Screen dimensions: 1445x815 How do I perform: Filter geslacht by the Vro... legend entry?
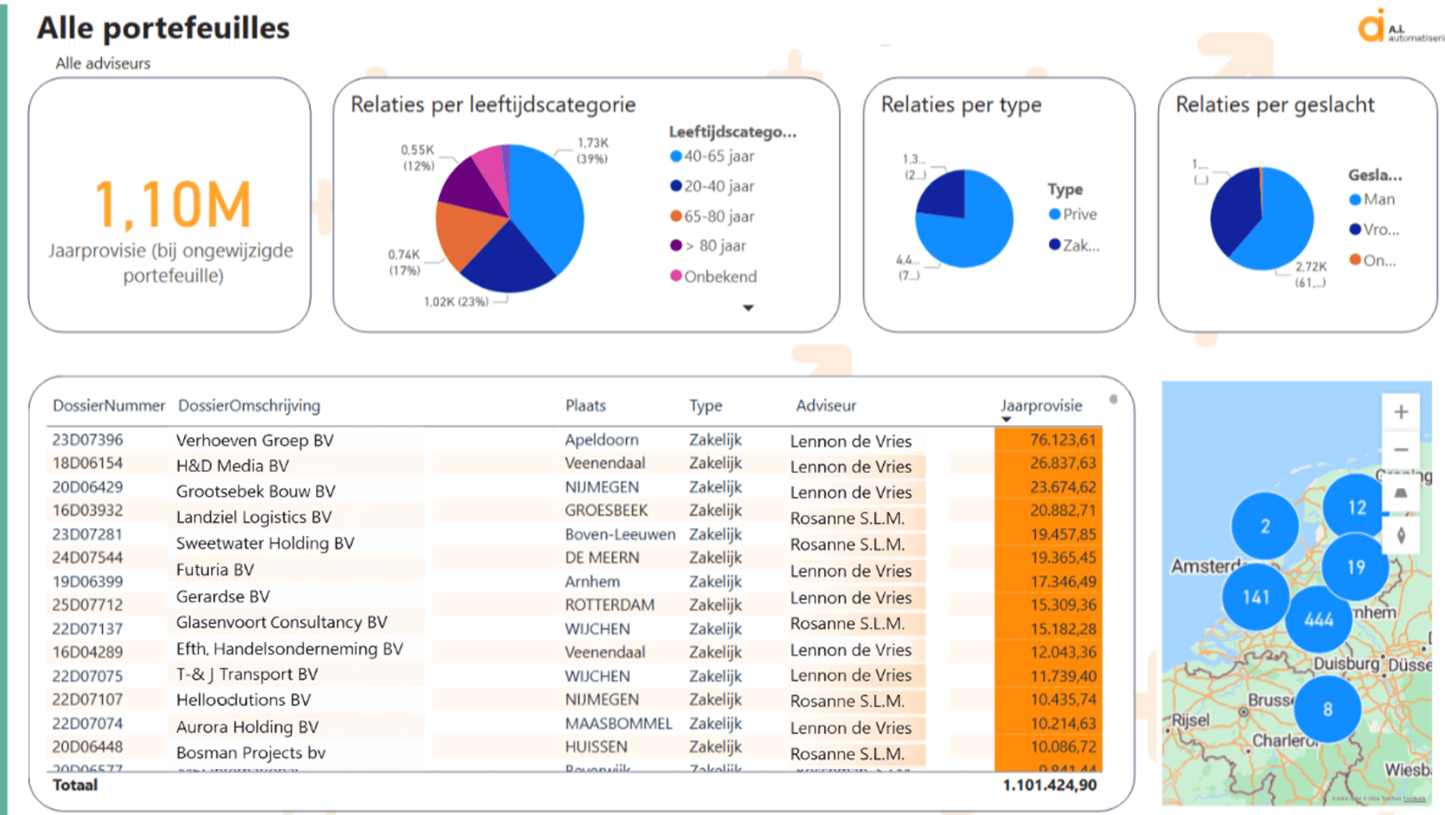(x=1374, y=229)
